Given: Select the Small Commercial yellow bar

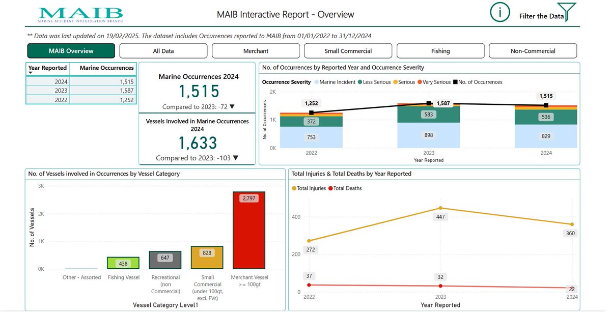Looking at the screenshot, I should [207, 257].
